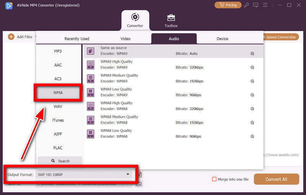The width and height of the screenshot is (306, 195).
Task: Click the Add Files plus icon
Action: (x=11, y=37)
